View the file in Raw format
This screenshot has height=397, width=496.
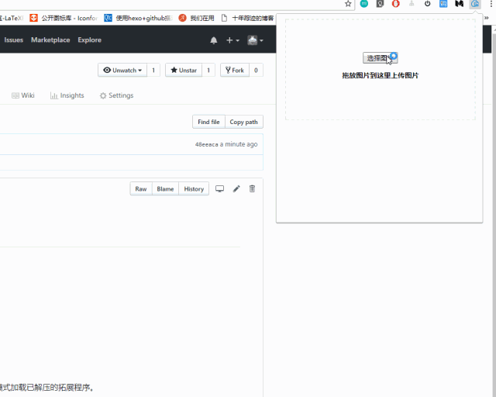[x=141, y=188]
